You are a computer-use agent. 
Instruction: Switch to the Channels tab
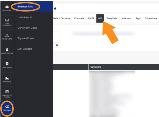click(79, 18)
